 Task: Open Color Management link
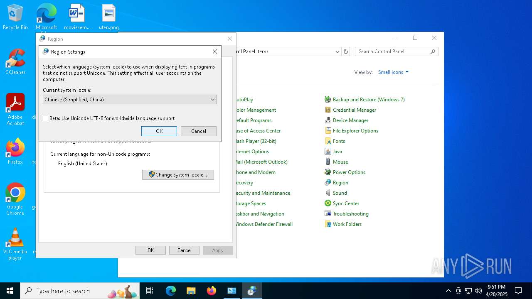click(x=256, y=110)
